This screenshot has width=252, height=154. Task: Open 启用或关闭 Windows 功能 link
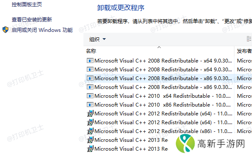point(42,30)
